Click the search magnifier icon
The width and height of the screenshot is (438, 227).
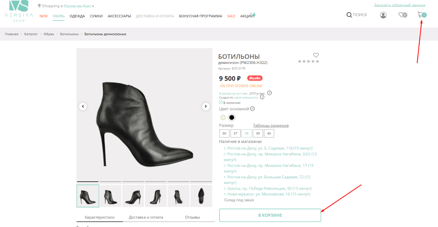(349, 15)
